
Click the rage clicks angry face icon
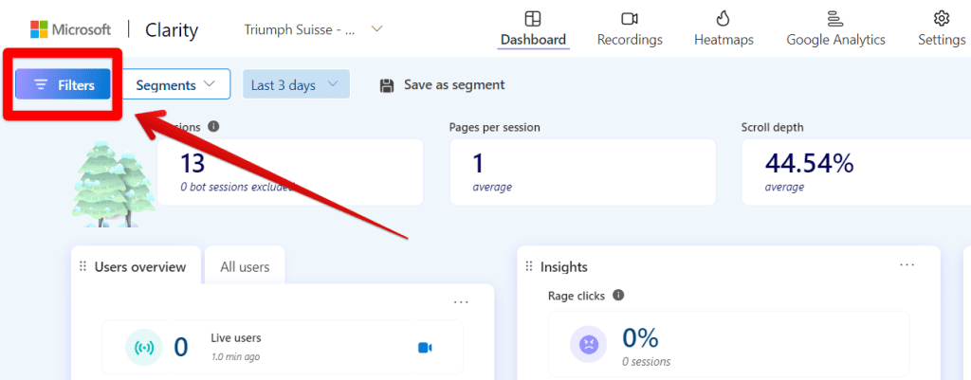click(x=588, y=343)
